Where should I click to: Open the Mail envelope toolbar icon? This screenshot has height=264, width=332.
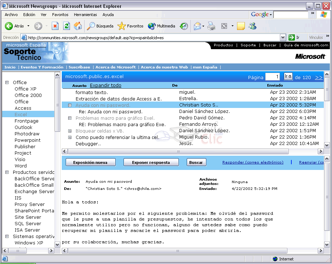197,26
